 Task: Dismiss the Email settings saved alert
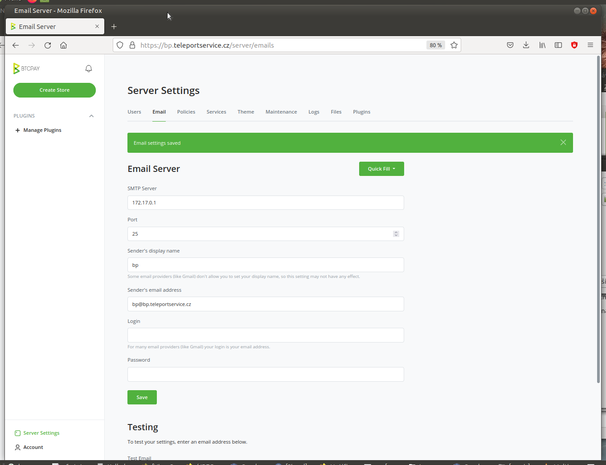point(563,142)
